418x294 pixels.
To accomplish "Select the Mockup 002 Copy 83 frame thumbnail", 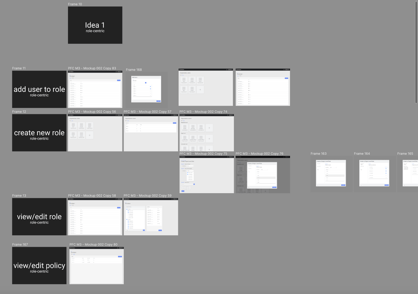I will (95, 89).
